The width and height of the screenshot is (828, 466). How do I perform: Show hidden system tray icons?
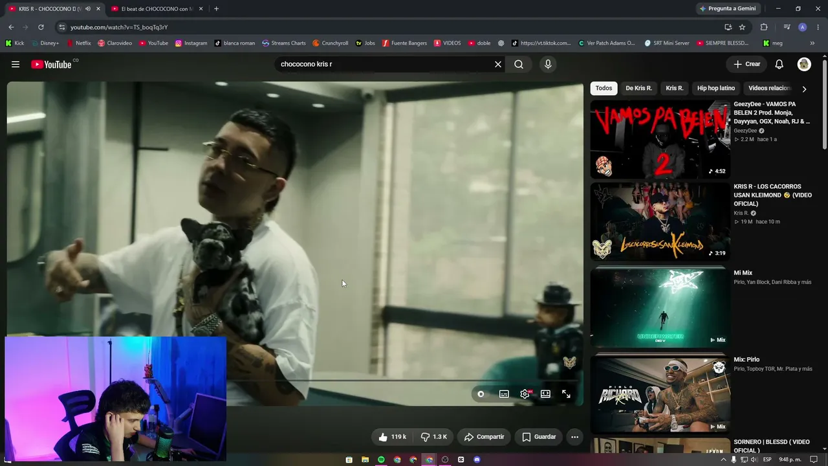(724, 460)
